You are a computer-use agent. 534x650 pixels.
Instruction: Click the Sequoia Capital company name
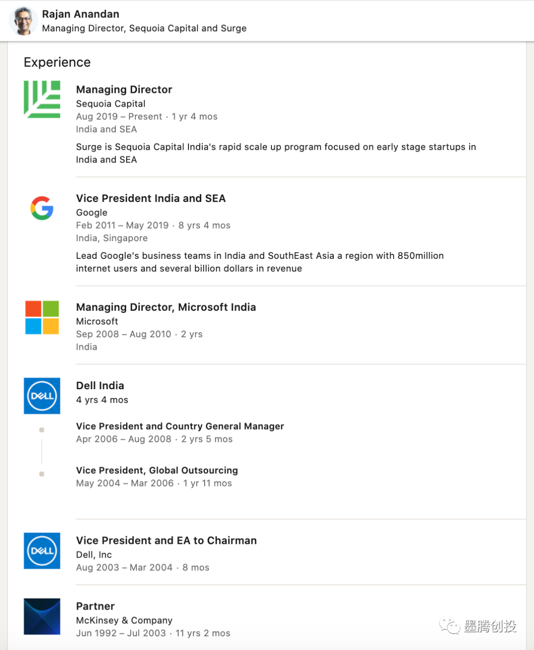[111, 104]
